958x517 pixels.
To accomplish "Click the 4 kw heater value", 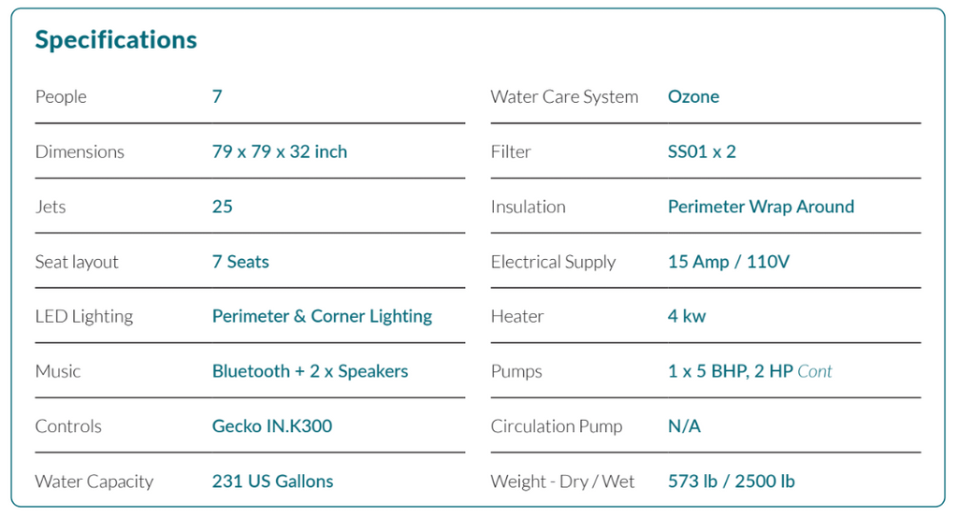I will (x=687, y=316).
